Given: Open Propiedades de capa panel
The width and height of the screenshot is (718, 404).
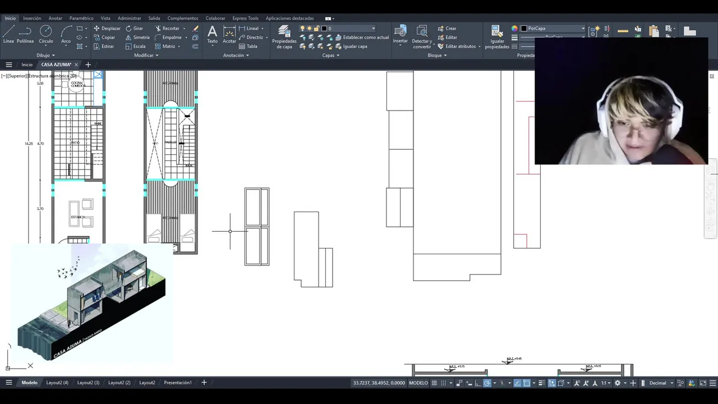Looking at the screenshot, I should [x=284, y=37].
